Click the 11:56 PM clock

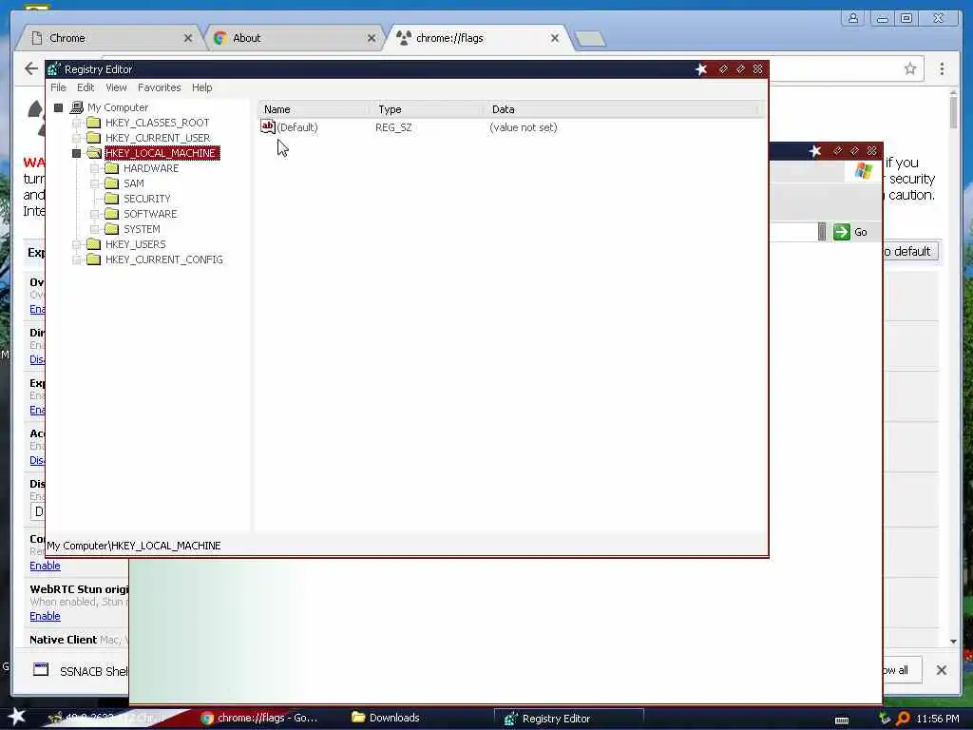(x=938, y=719)
